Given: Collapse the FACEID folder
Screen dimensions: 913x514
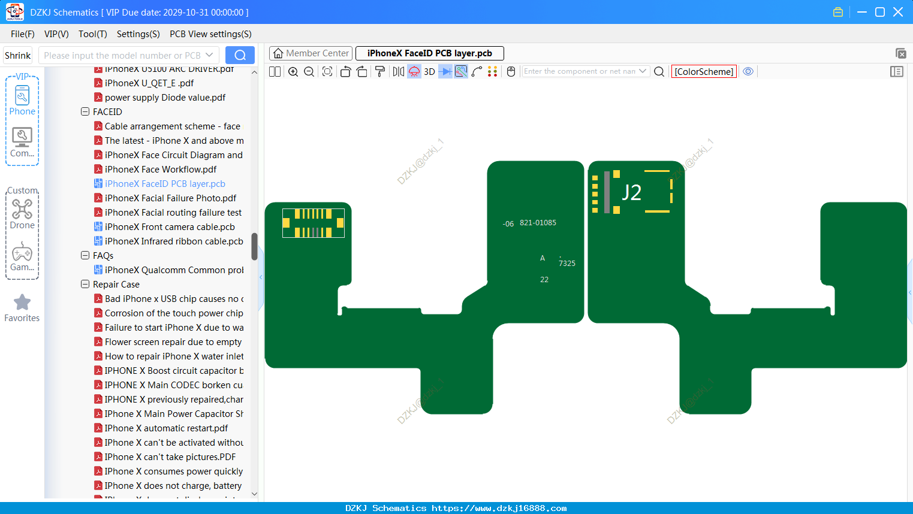Looking at the screenshot, I should [x=85, y=112].
